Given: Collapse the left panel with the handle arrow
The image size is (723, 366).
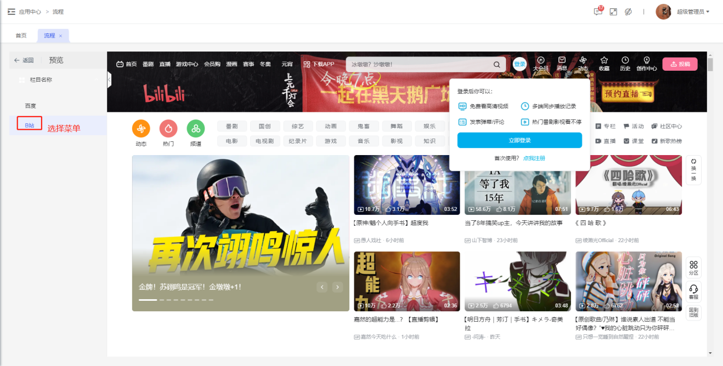Looking at the screenshot, I should tap(109, 80).
